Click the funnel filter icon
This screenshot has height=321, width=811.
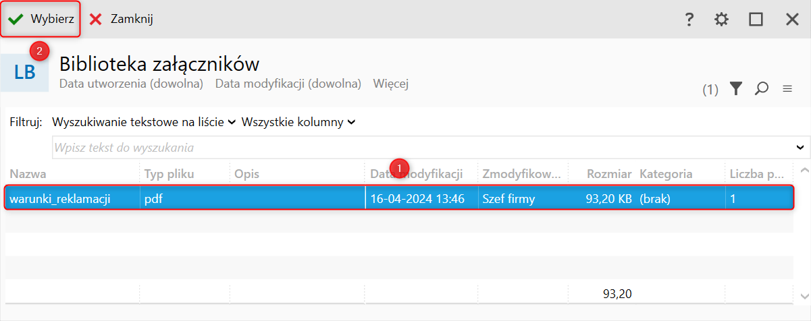point(736,89)
